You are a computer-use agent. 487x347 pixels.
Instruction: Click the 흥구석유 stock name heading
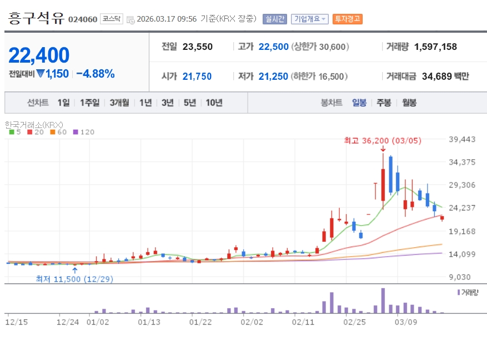click(36, 18)
